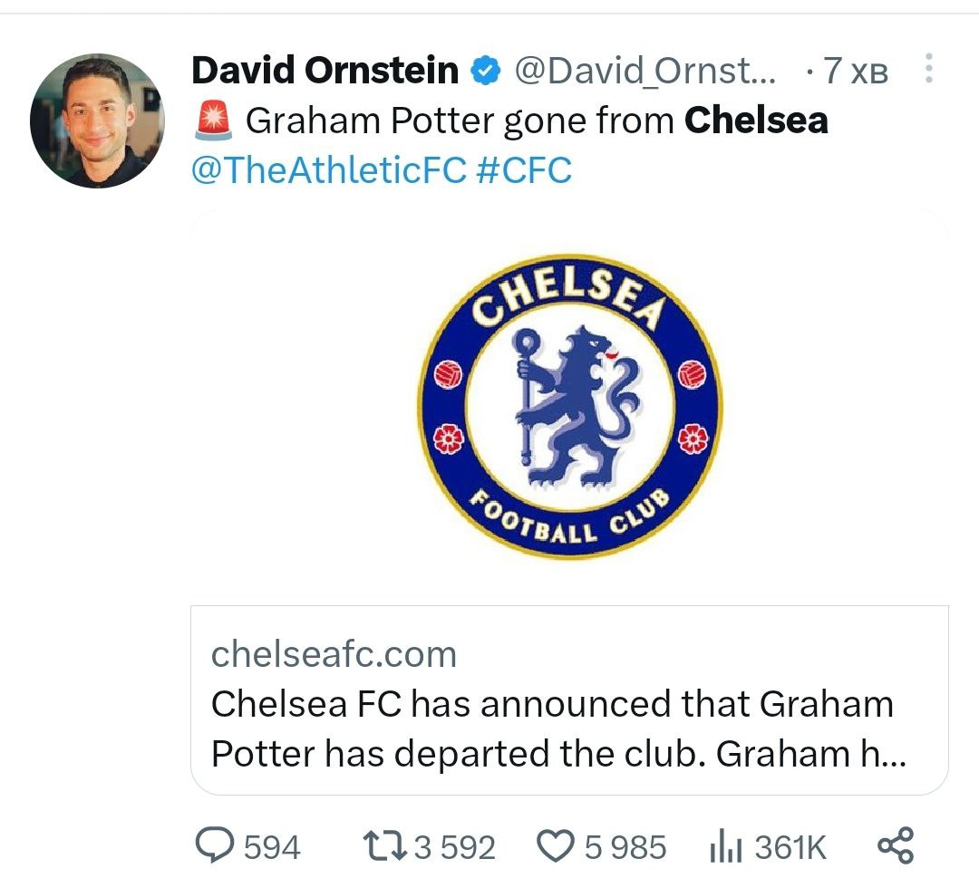
Task: Click the share icon
Action: (x=896, y=845)
